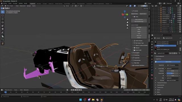Toggle viewport overlays button
The height and width of the screenshot is (102, 182).
(135, 6)
